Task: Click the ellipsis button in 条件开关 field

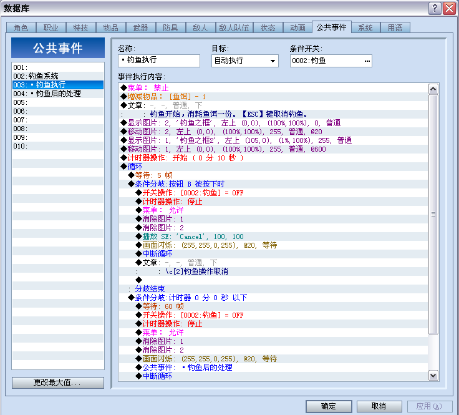Action: tap(367, 61)
